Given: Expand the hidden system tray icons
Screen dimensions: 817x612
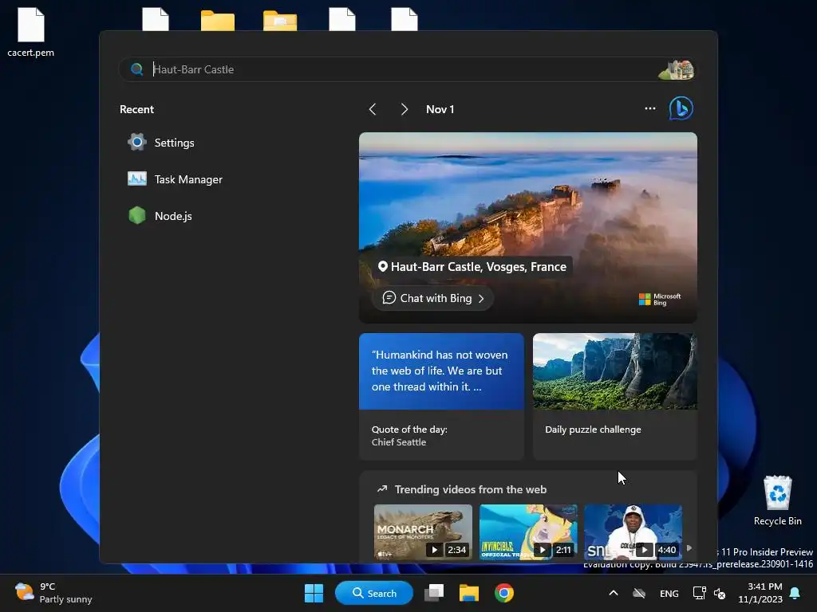Looking at the screenshot, I should tap(614, 593).
